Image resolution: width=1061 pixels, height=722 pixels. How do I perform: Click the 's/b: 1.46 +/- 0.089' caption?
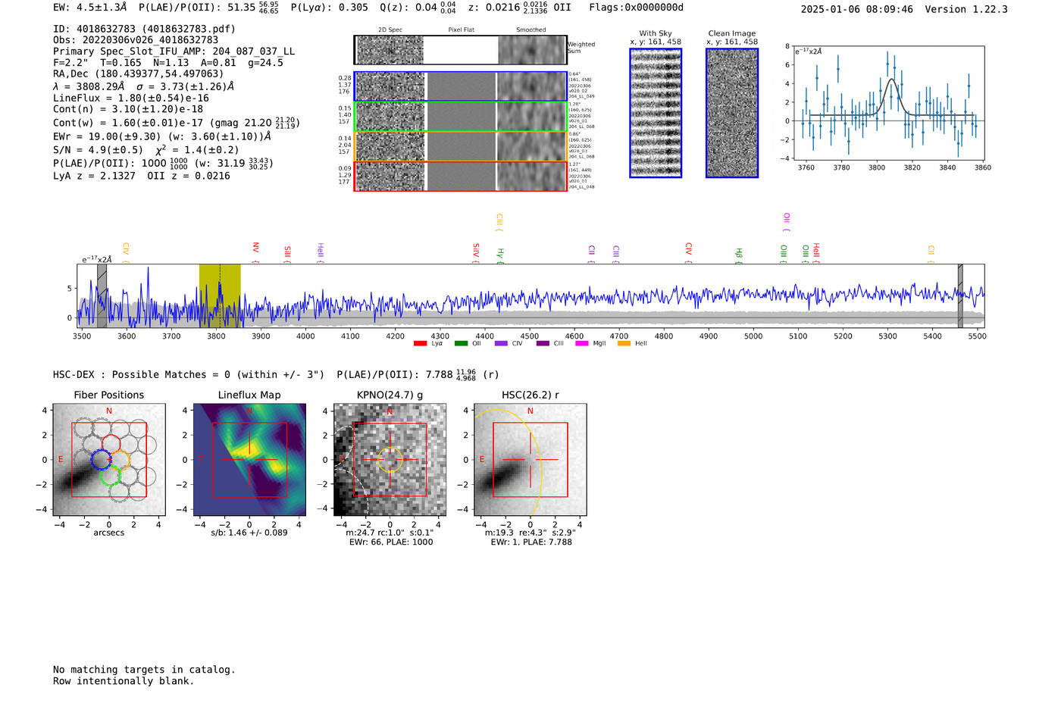pos(249,533)
